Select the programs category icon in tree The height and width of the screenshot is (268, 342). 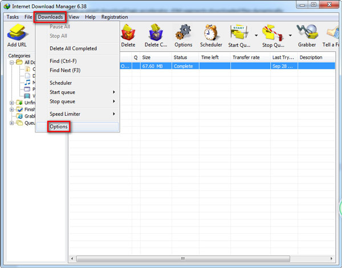tap(27, 89)
